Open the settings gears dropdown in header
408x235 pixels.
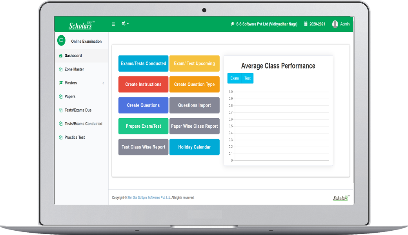(x=125, y=24)
